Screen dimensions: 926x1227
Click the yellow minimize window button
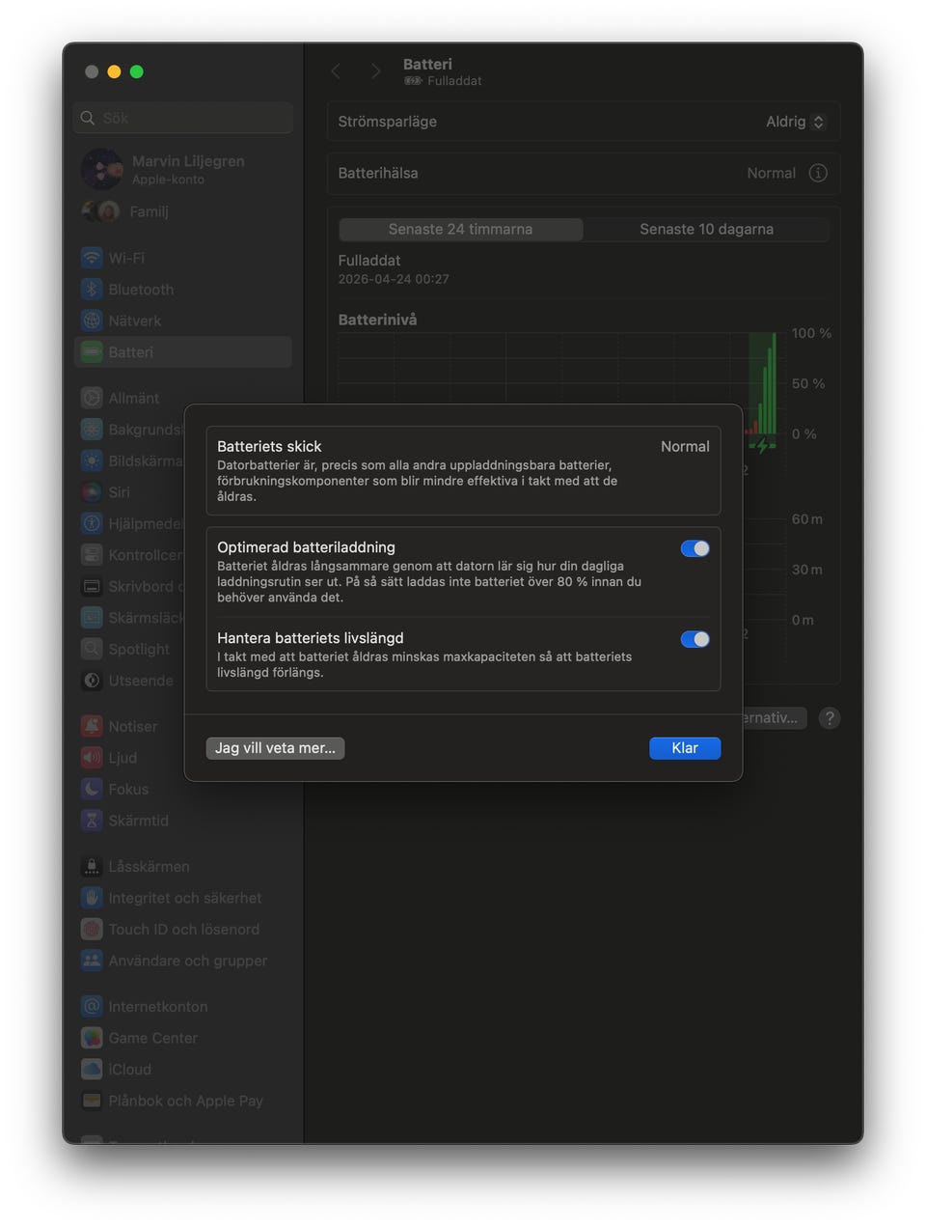coord(114,71)
